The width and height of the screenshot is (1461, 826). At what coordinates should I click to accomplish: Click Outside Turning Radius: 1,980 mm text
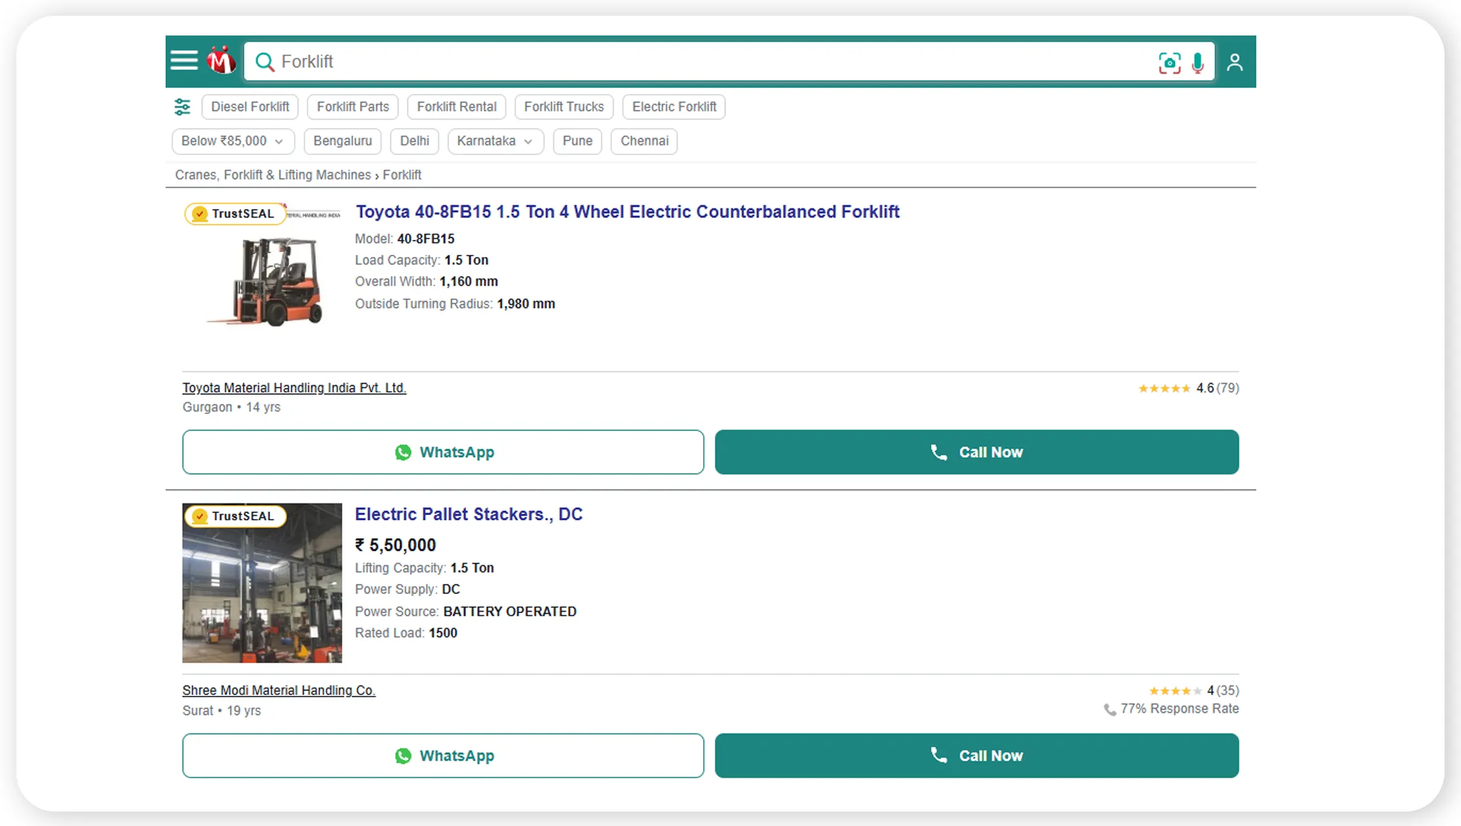point(455,304)
